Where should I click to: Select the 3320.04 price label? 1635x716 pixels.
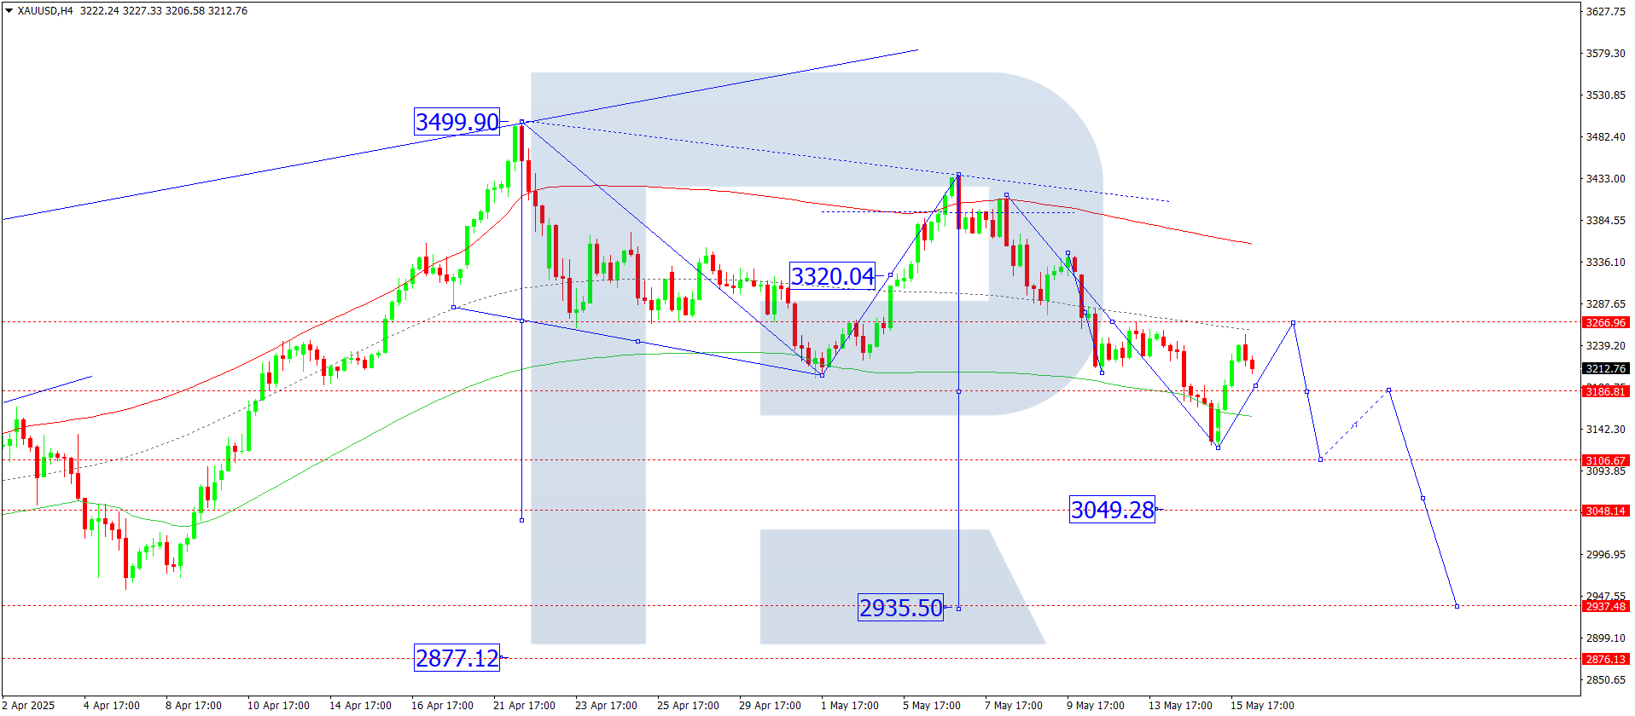coord(832,276)
